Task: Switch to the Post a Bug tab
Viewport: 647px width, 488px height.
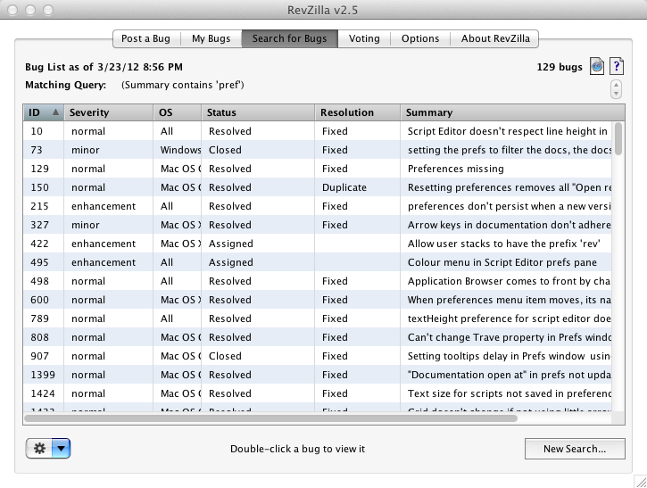Action: [x=146, y=38]
